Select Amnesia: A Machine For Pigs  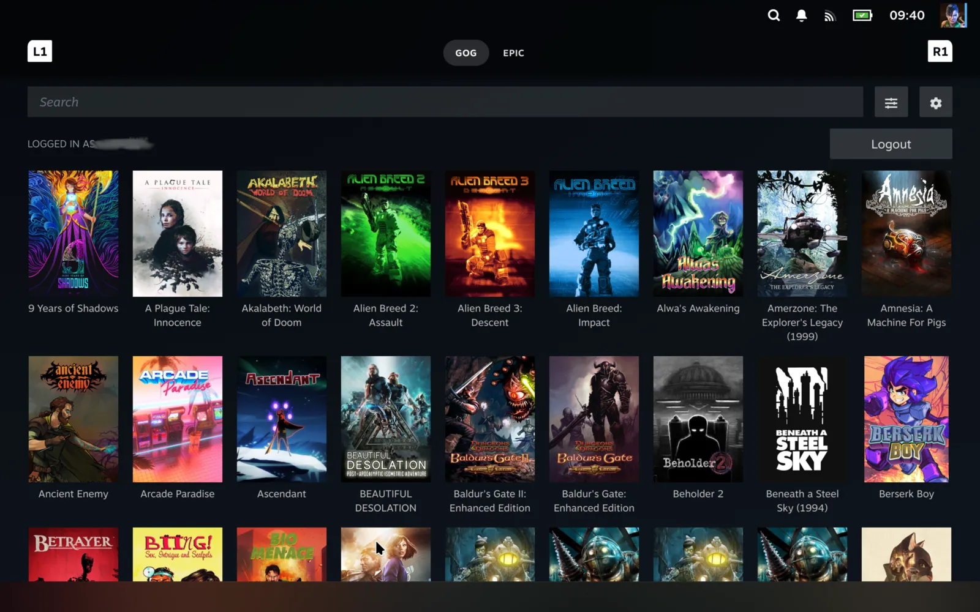pos(906,233)
